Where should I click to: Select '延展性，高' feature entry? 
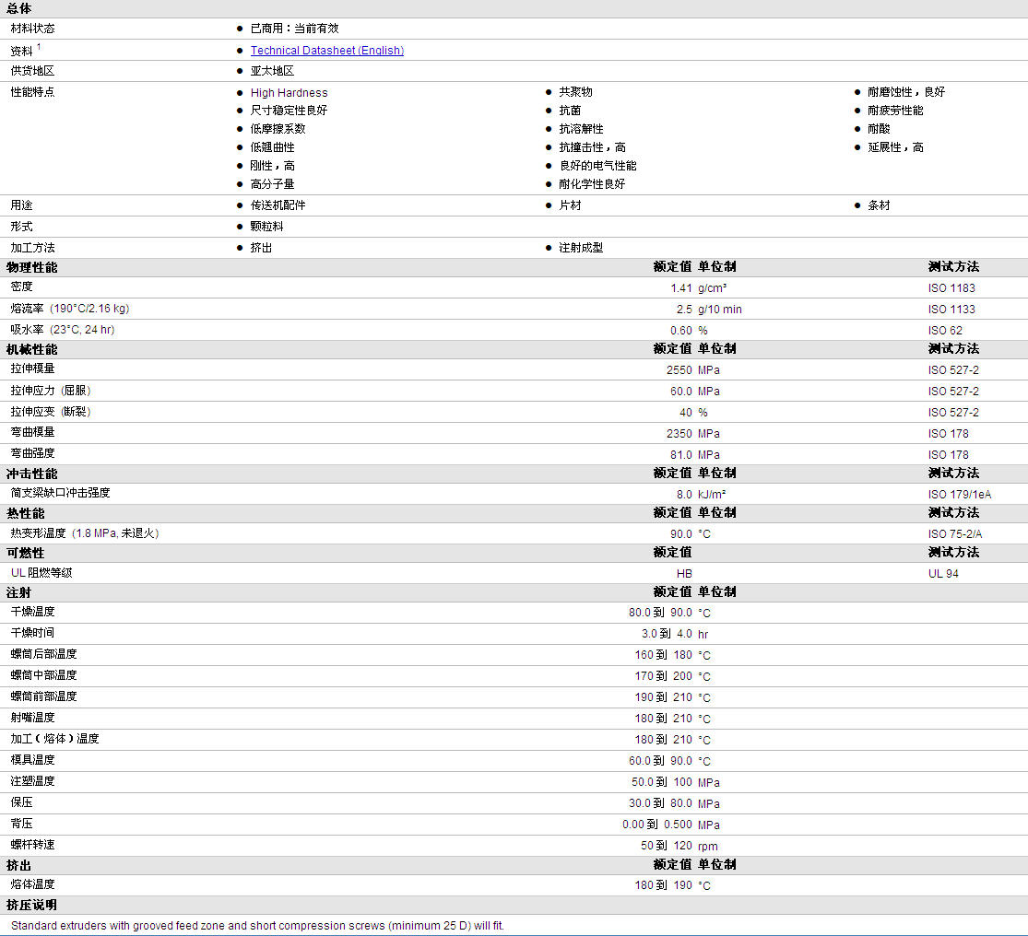(895, 147)
